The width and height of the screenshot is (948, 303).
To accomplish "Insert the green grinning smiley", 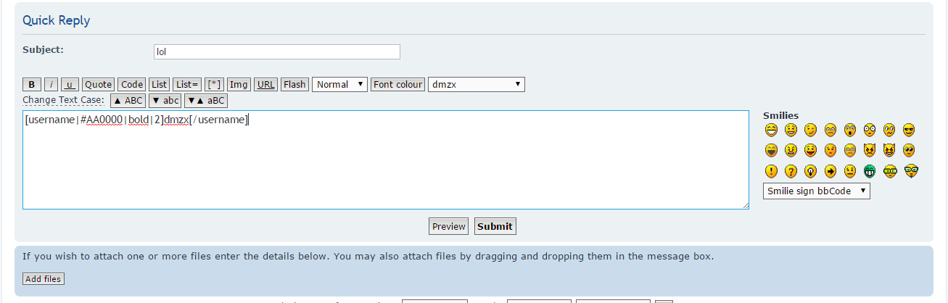I will coord(870,172).
